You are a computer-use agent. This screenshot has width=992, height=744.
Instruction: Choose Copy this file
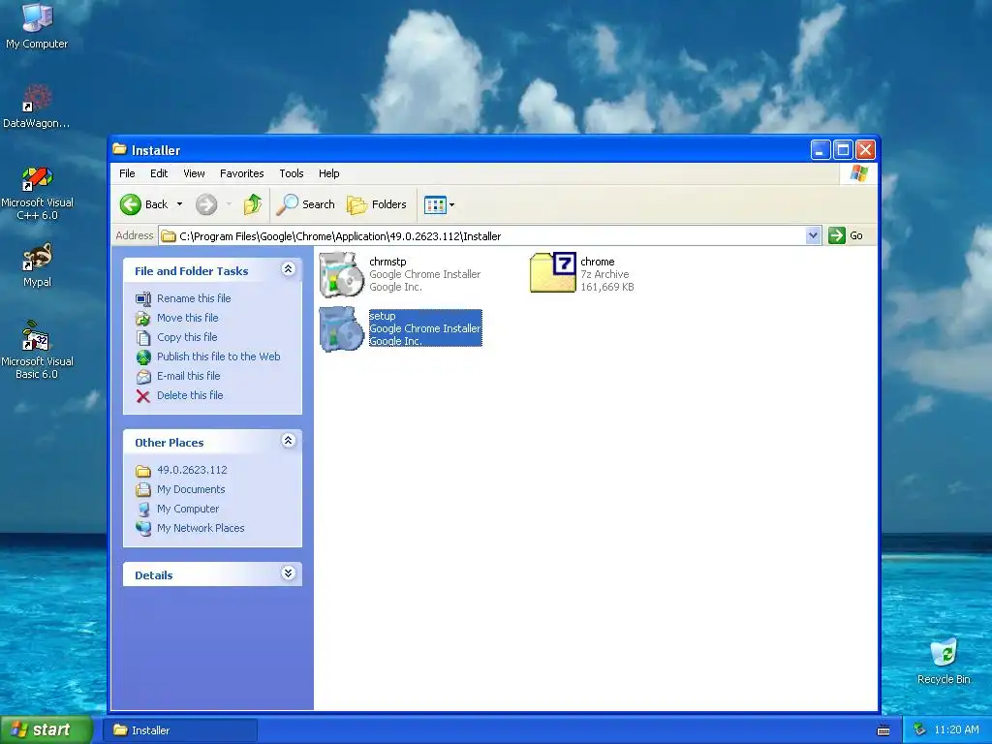click(x=187, y=337)
